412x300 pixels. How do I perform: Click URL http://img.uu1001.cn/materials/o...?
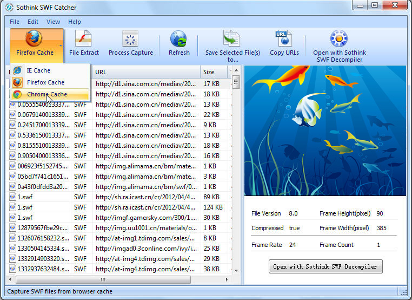[146, 228]
